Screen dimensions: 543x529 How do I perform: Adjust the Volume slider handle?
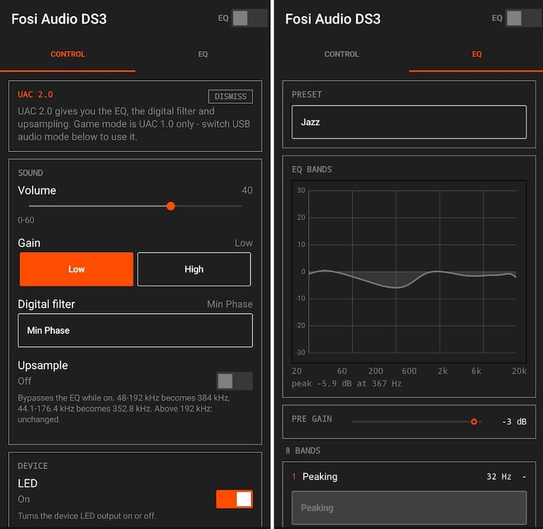tap(170, 206)
